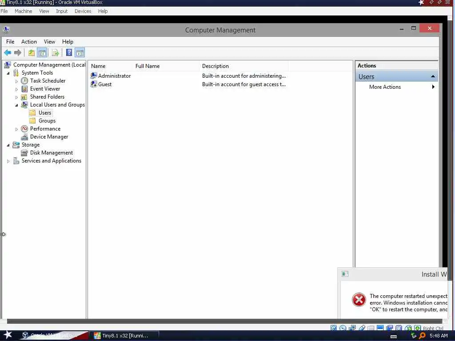Viewport: 455px width, 341px height.
Task: Click the More Actions link
Action: pyautogui.click(x=385, y=87)
